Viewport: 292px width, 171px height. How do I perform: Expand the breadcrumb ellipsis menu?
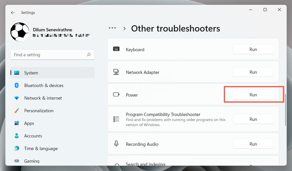pos(112,28)
